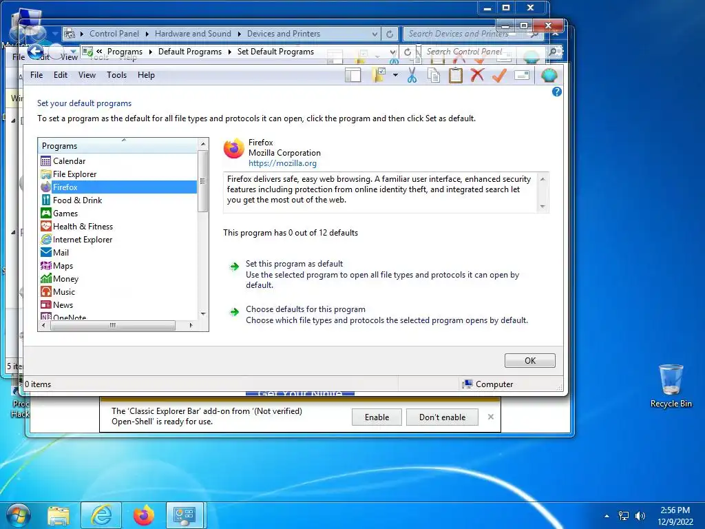Open Firefox from the taskbar
705x529 pixels.
click(x=144, y=515)
